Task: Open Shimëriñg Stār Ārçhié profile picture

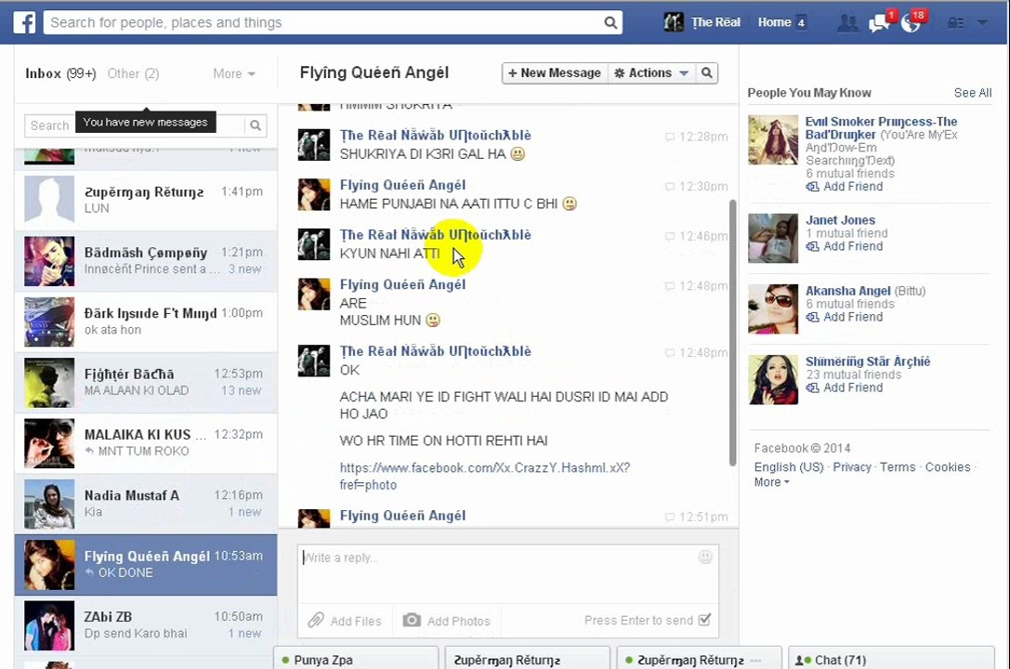Action: (x=773, y=380)
